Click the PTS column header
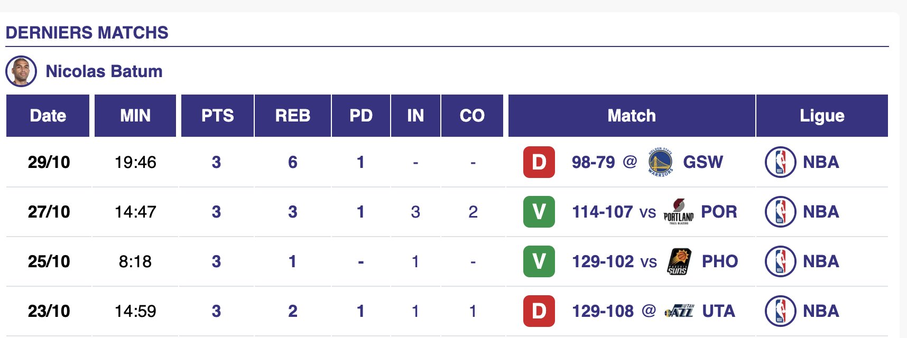The height and width of the screenshot is (338, 907). 217,116
